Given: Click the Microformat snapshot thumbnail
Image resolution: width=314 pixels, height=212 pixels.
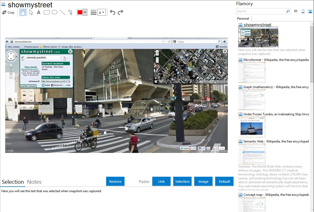Looking at the screenshot, I should tap(252, 72).
